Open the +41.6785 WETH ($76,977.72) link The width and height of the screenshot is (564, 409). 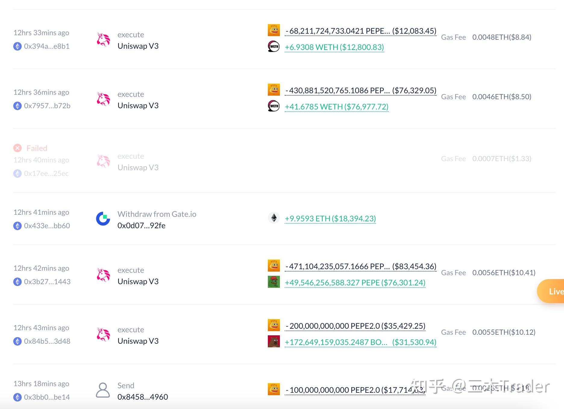[337, 107]
